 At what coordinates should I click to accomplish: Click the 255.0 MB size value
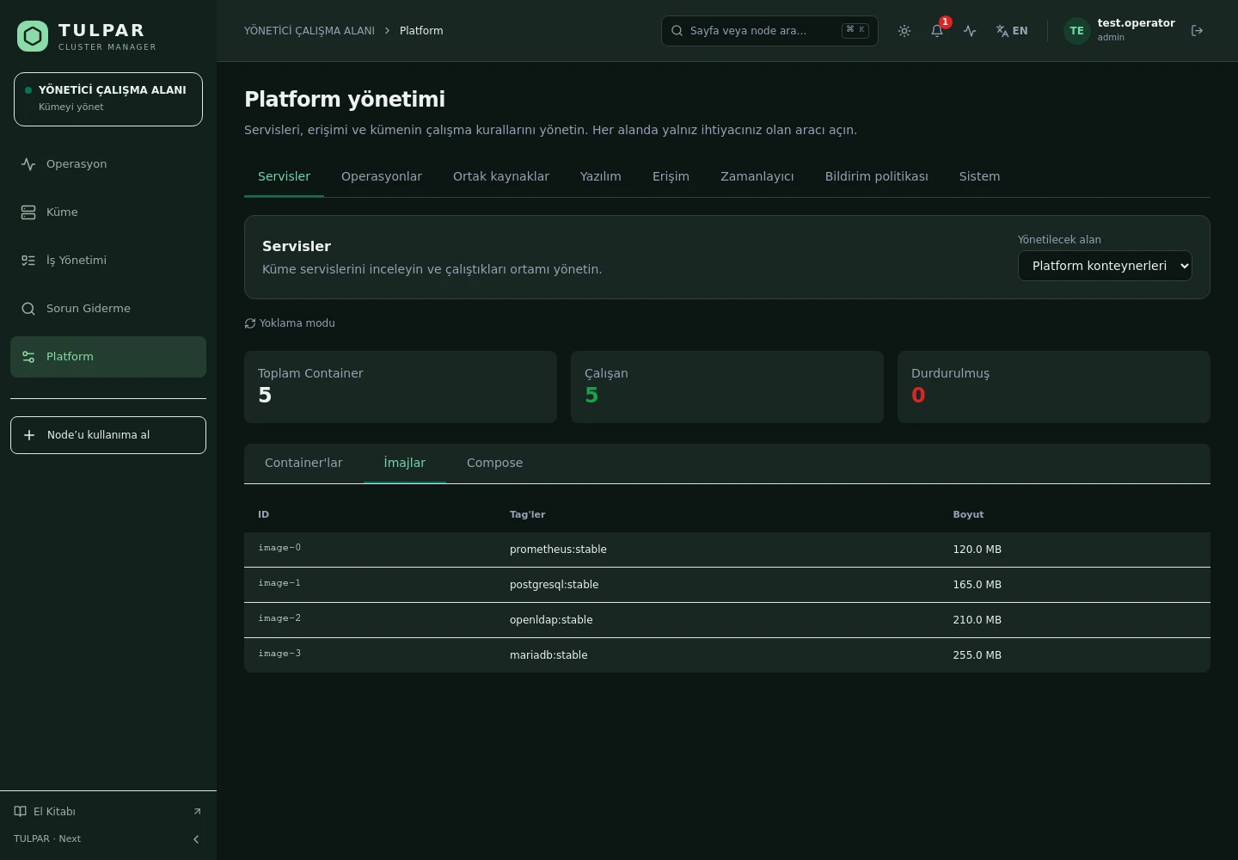[x=977, y=655]
